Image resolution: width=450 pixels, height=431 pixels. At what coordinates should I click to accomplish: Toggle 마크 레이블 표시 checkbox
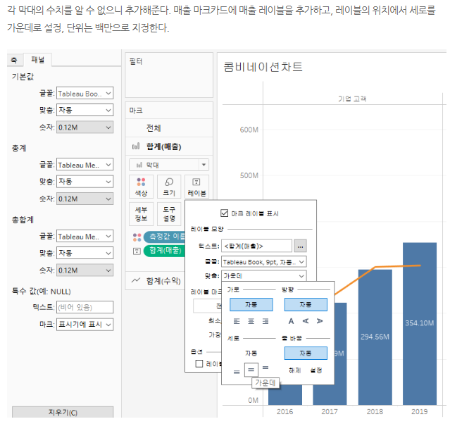pos(224,213)
